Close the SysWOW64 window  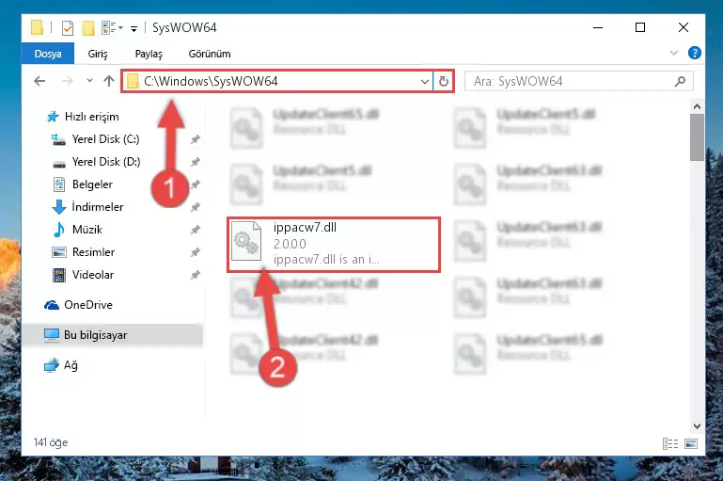[x=684, y=27]
